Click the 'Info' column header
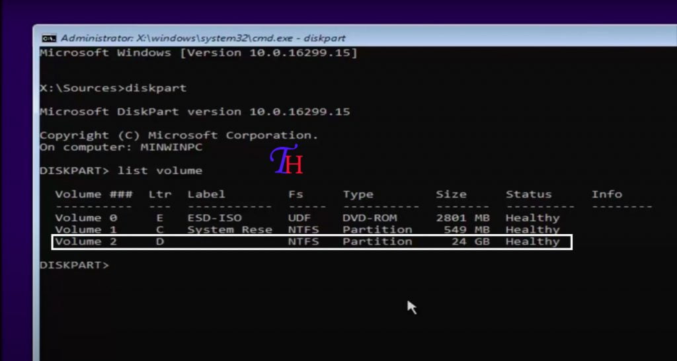This screenshot has width=677, height=361. (607, 194)
